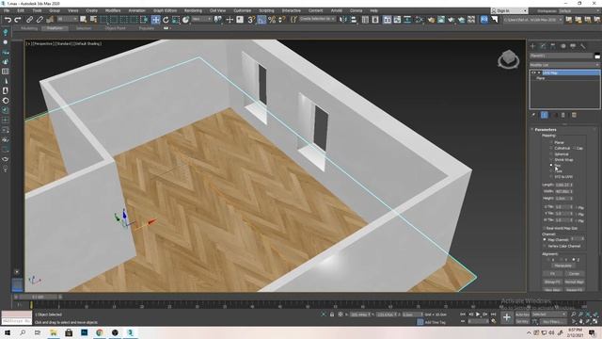
Task: Switch to the Freeform ribbon tab
Action: [x=55, y=28]
